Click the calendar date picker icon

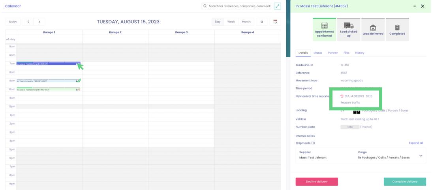click(275, 22)
